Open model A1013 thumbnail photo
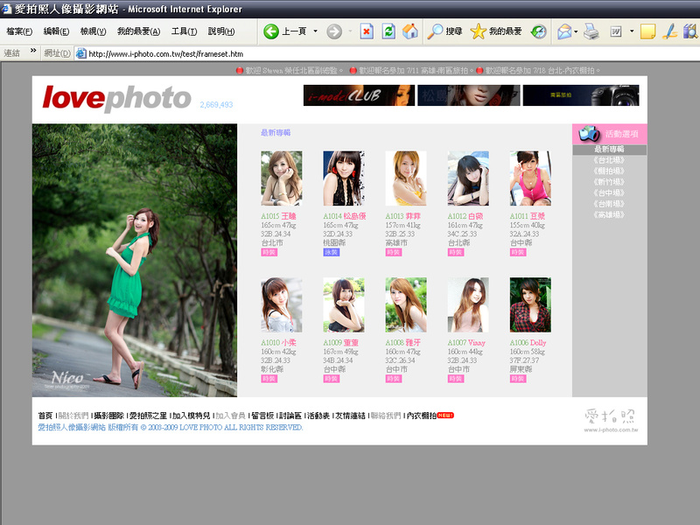 tap(406, 178)
